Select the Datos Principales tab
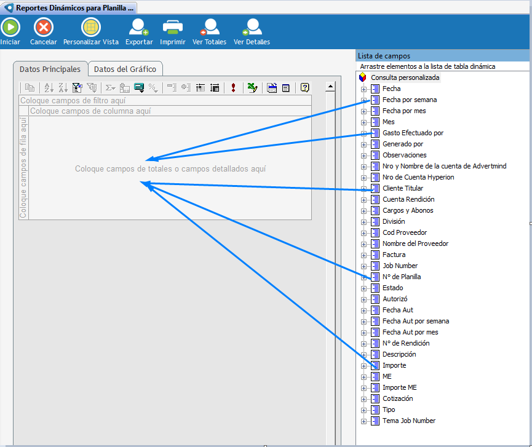The height and width of the screenshot is (447, 532). pos(50,69)
